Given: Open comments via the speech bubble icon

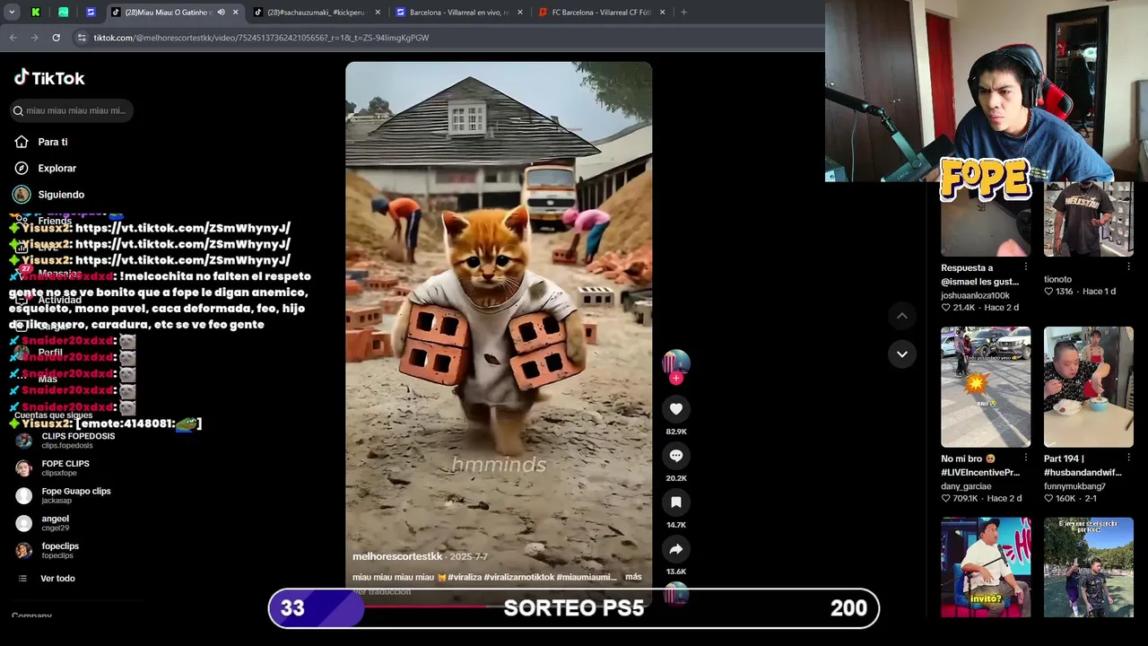Looking at the screenshot, I should 676,456.
